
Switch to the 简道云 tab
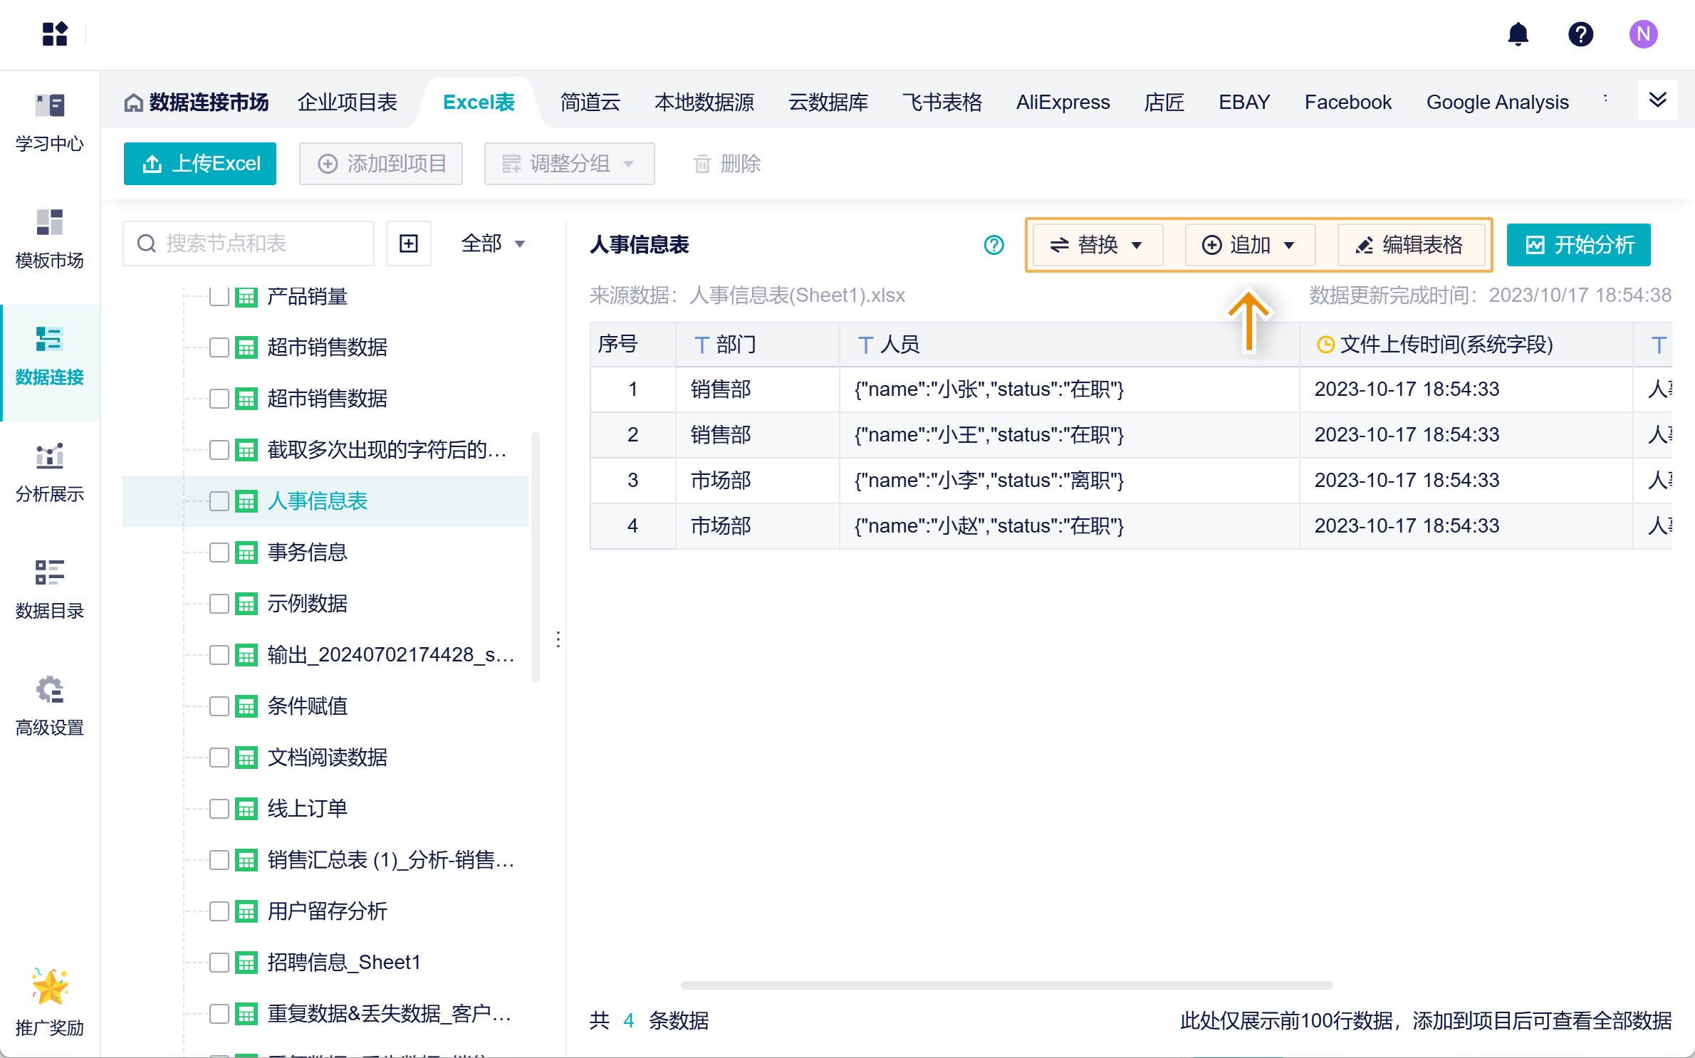590,103
